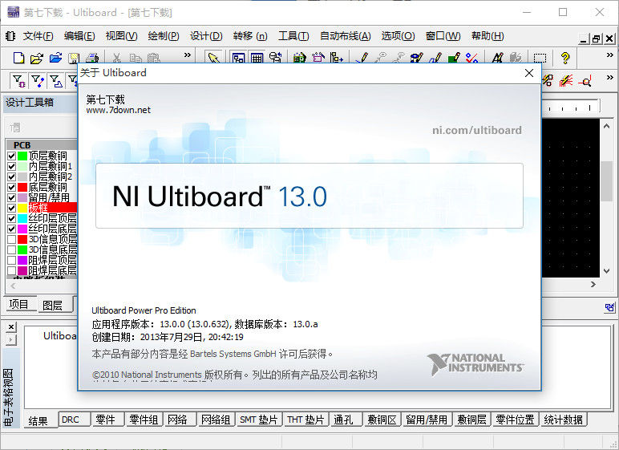Expand second-row right toolbar overflow chevron

point(610,78)
